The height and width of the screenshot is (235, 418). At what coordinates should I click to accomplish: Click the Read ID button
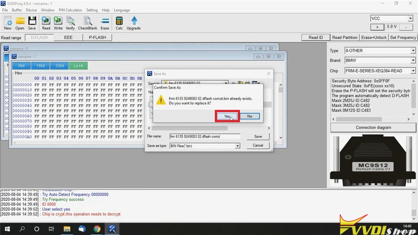(x=316, y=37)
